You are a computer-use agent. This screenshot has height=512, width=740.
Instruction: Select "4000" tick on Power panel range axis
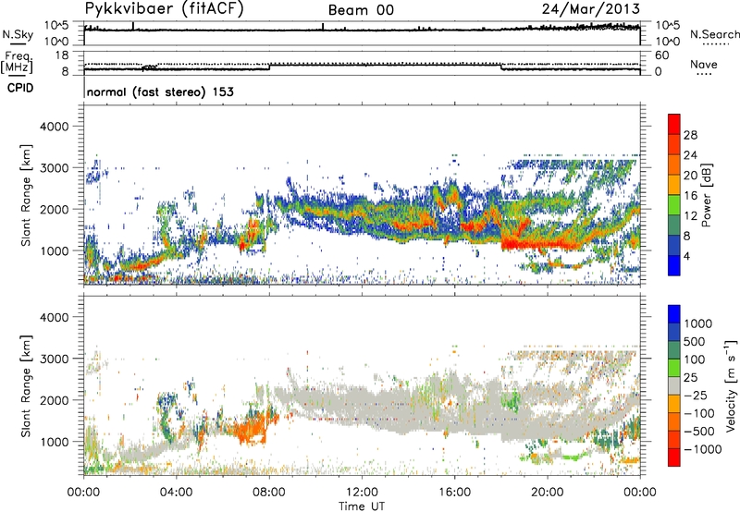pyautogui.click(x=55, y=127)
